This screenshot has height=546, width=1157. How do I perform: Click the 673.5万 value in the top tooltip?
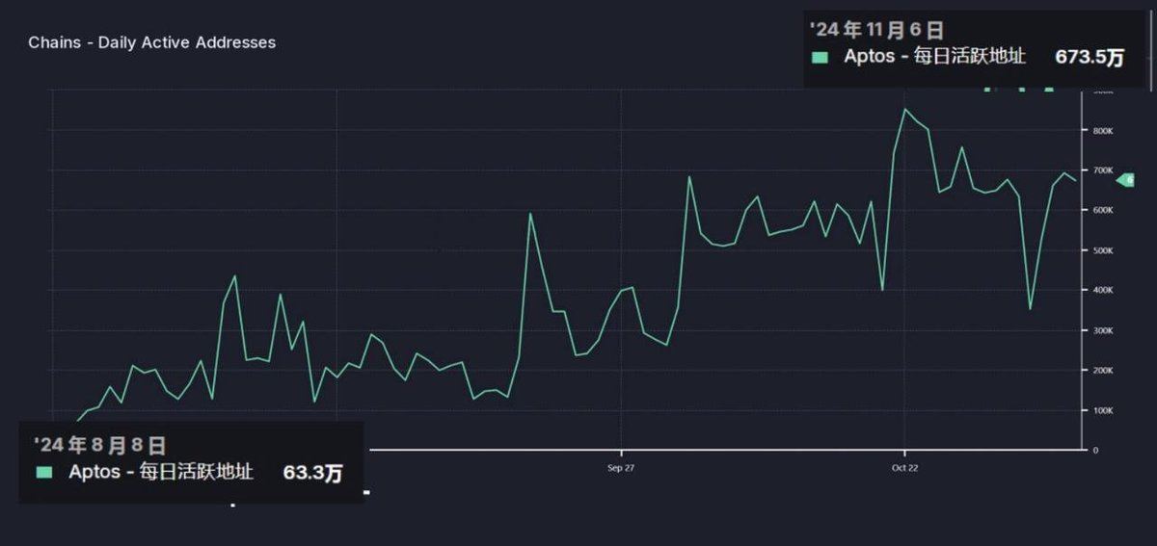point(1090,58)
